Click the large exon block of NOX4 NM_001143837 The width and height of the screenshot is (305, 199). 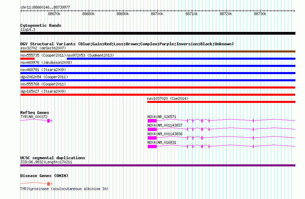tap(152, 129)
